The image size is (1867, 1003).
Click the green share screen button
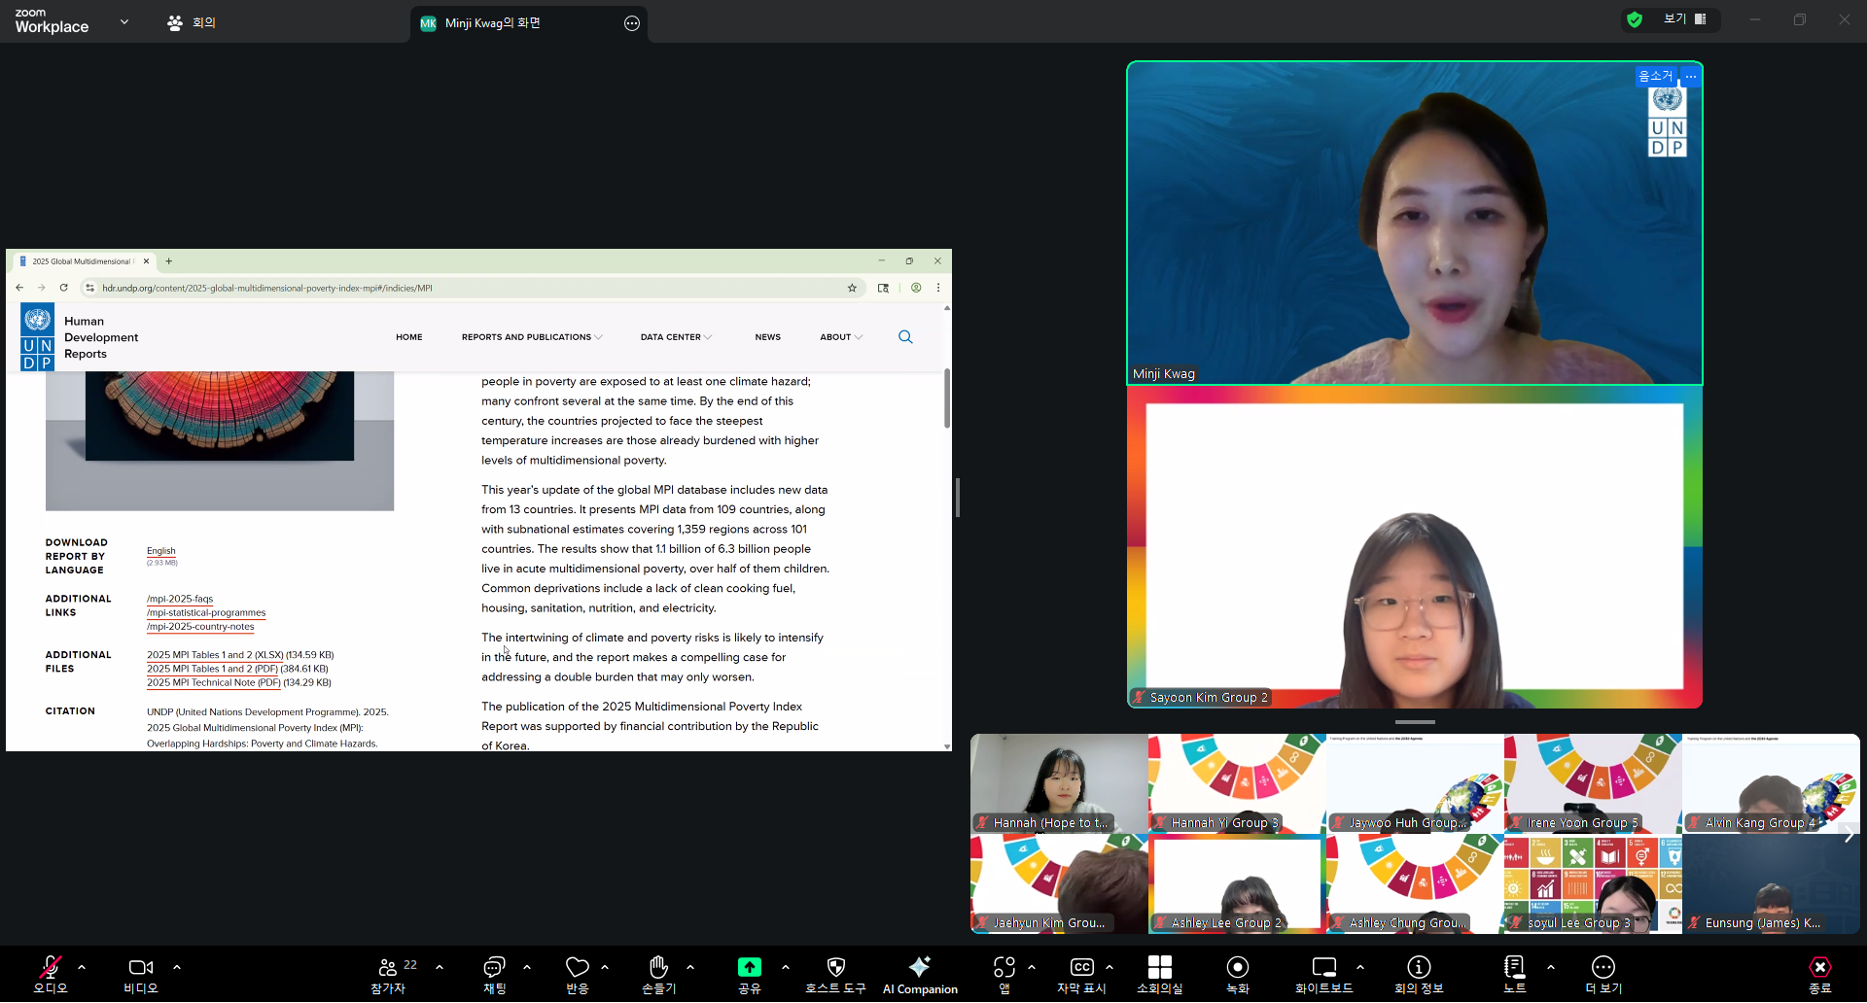[x=750, y=974]
